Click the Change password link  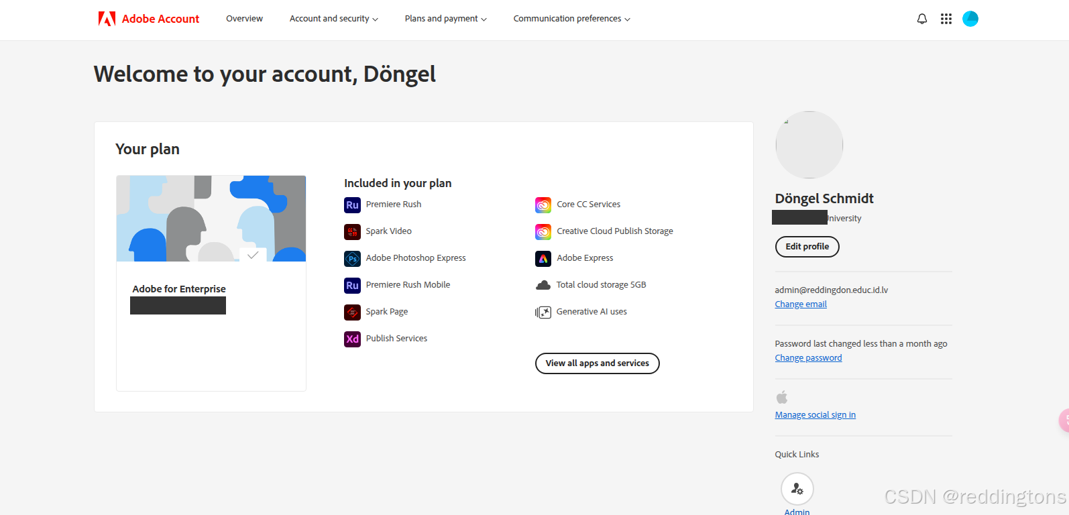[809, 358]
